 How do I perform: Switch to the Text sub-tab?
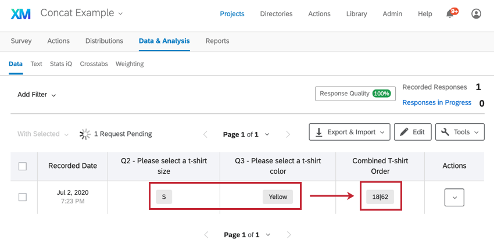36,64
